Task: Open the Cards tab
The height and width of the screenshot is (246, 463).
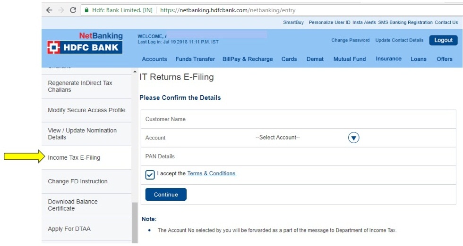Action: [289, 59]
